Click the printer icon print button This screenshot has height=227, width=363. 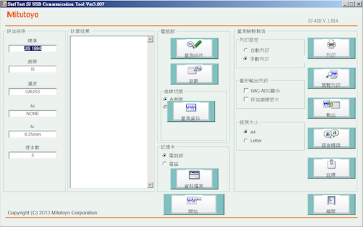[331, 48]
